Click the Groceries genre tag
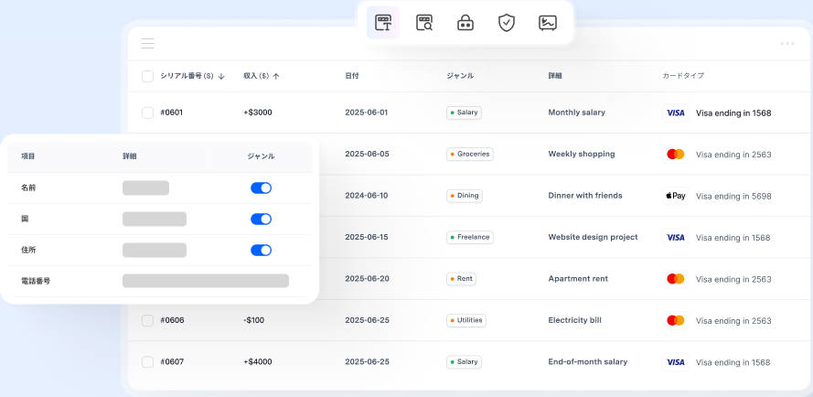Screen dimensions: 813x397 click(x=470, y=154)
